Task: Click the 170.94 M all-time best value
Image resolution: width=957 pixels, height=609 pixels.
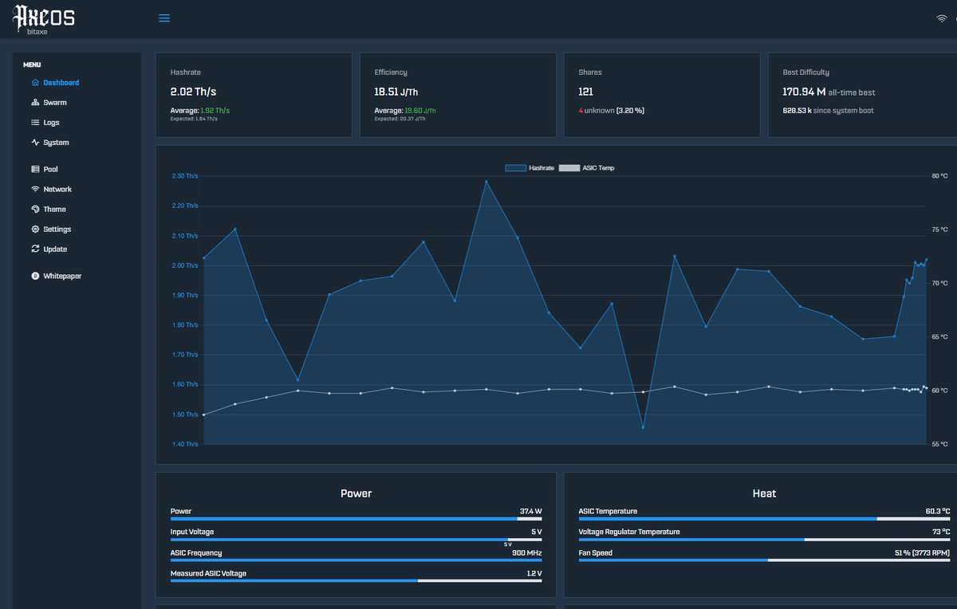Action: coord(829,92)
